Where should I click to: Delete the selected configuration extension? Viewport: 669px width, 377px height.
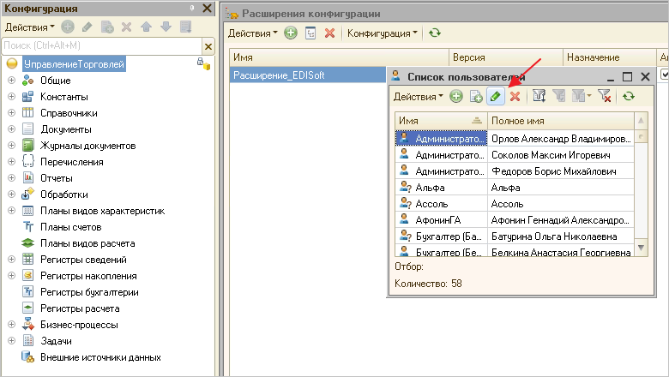329,33
